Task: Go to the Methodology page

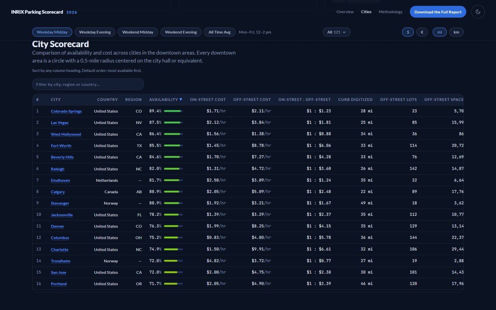Action: pos(390,12)
